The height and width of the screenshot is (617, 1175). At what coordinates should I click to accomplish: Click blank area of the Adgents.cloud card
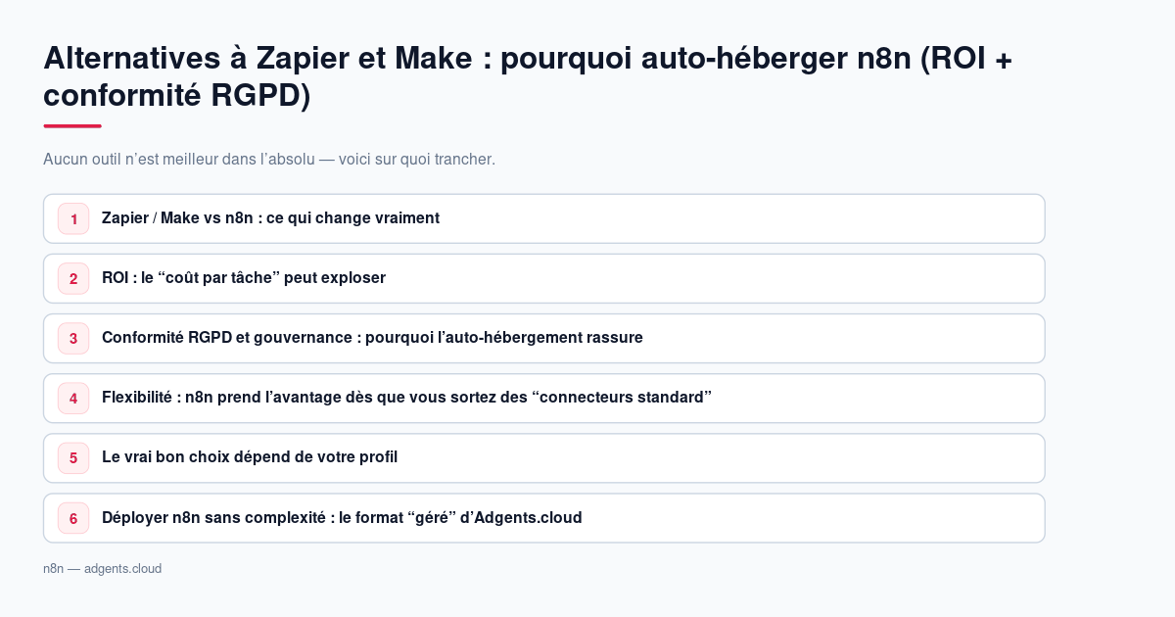[813, 517]
